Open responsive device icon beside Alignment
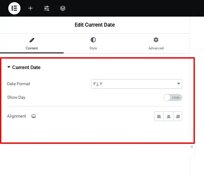 click(34, 116)
